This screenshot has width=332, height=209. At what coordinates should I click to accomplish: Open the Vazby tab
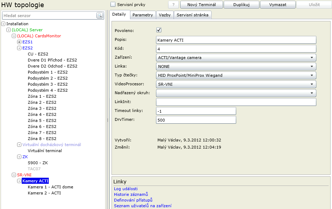click(165, 15)
